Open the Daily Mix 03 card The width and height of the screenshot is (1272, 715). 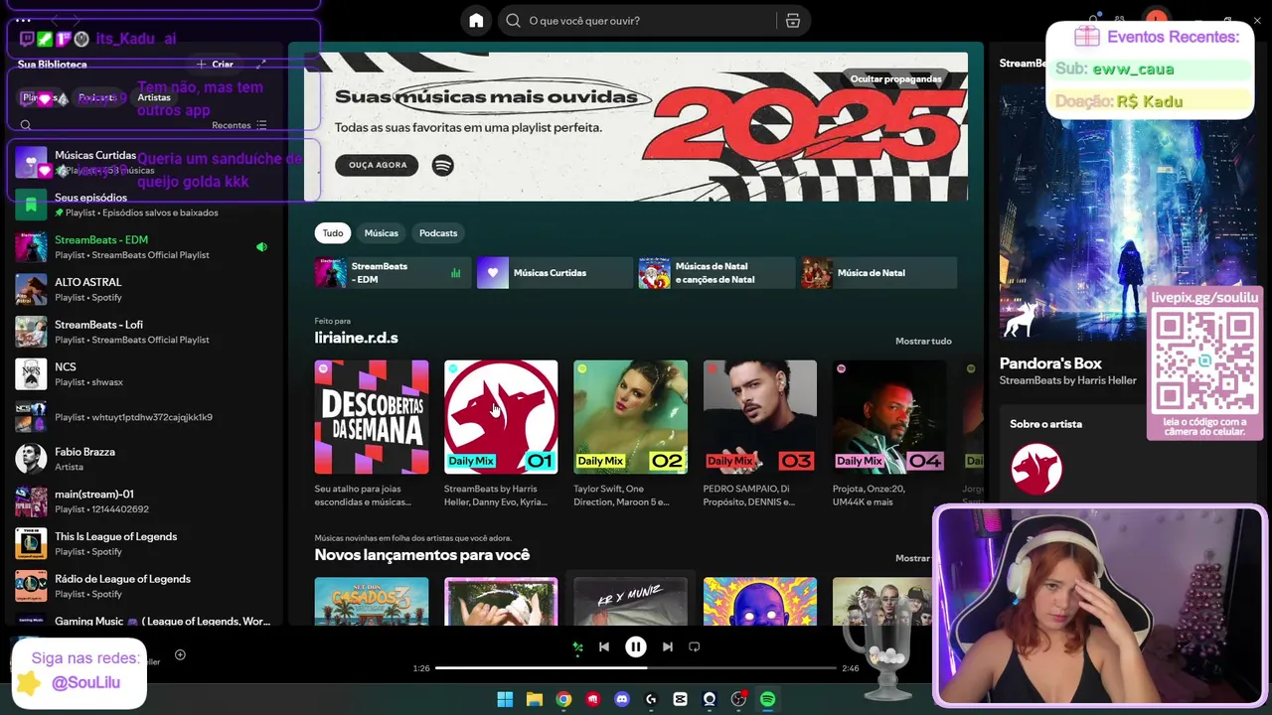click(759, 434)
